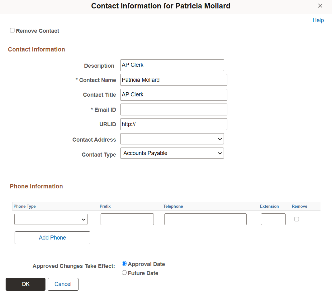Click the Add Phone button

[52, 238]
